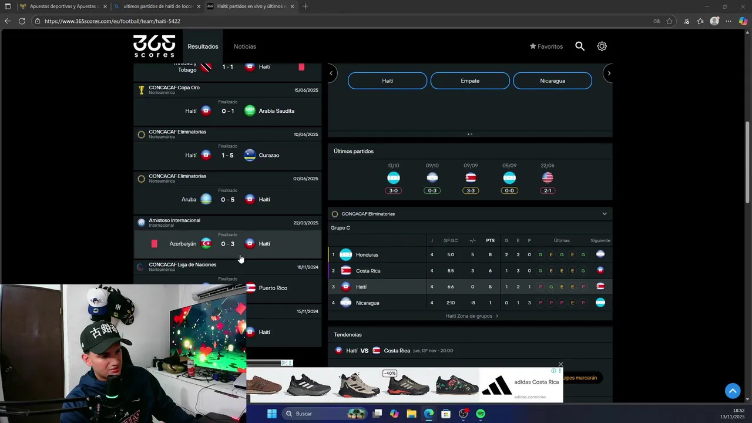Switch to the Noticias tab

pos(245,46)
